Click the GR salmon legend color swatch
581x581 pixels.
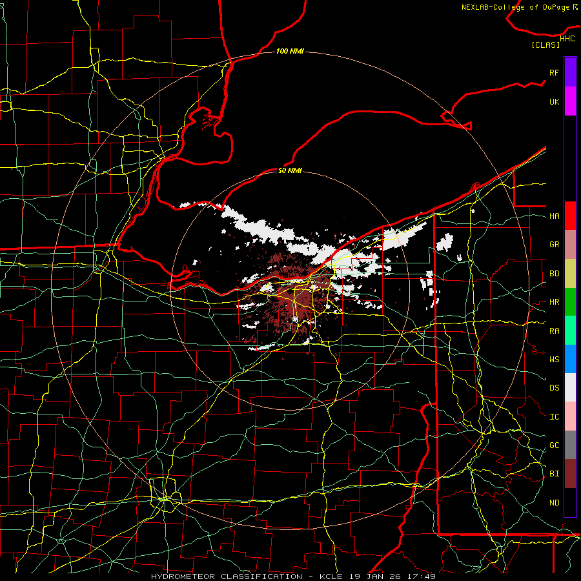pos(570,245)
